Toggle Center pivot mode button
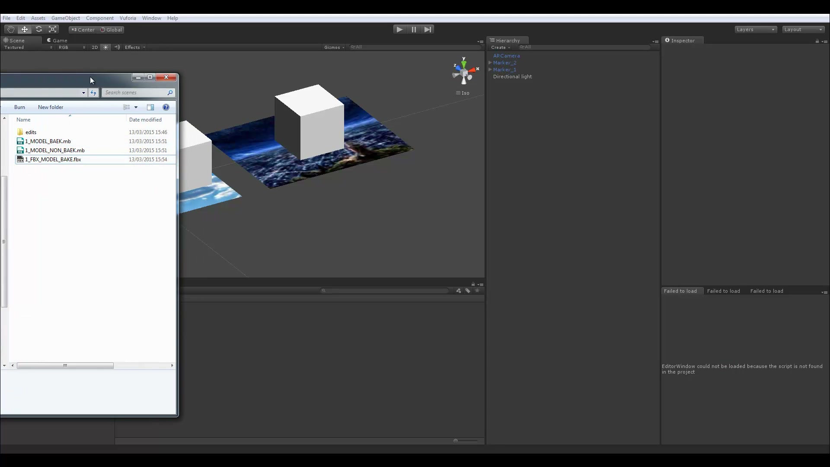This screenshot has height=467, width=830. [x=83, y=30]
